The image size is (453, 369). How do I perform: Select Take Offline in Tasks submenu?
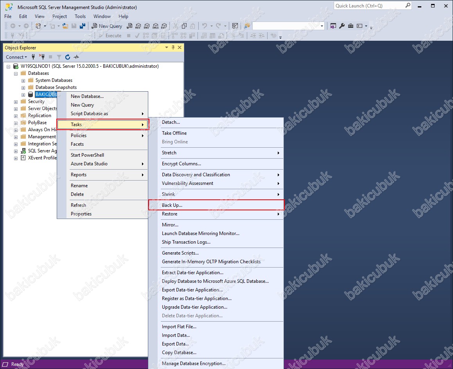(216, 133)
